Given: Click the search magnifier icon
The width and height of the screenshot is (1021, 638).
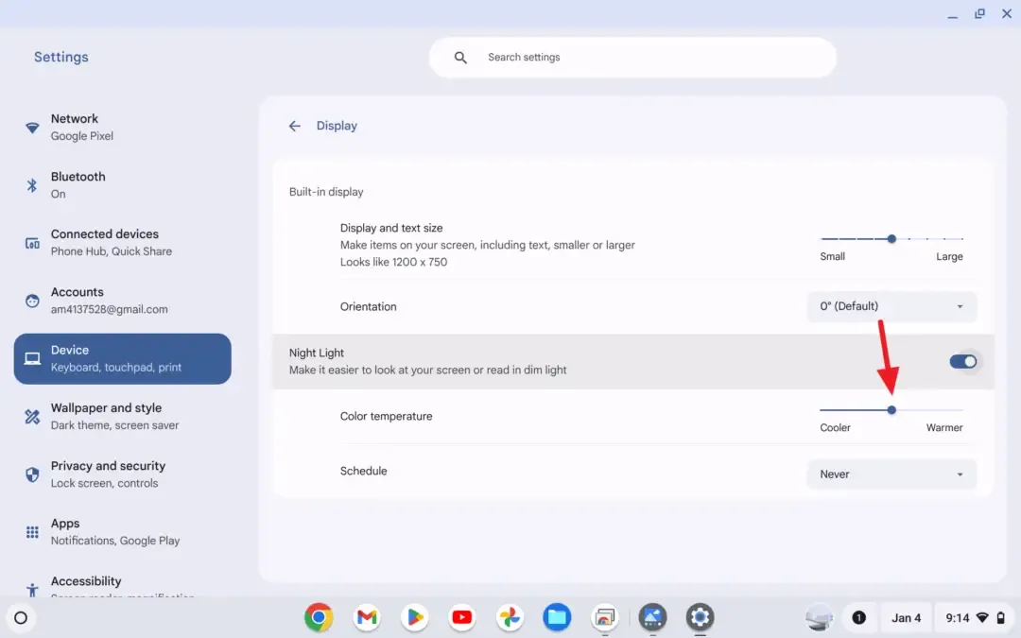Looking at the screenshot, I should pyautogui.click(x=460, y=58).
